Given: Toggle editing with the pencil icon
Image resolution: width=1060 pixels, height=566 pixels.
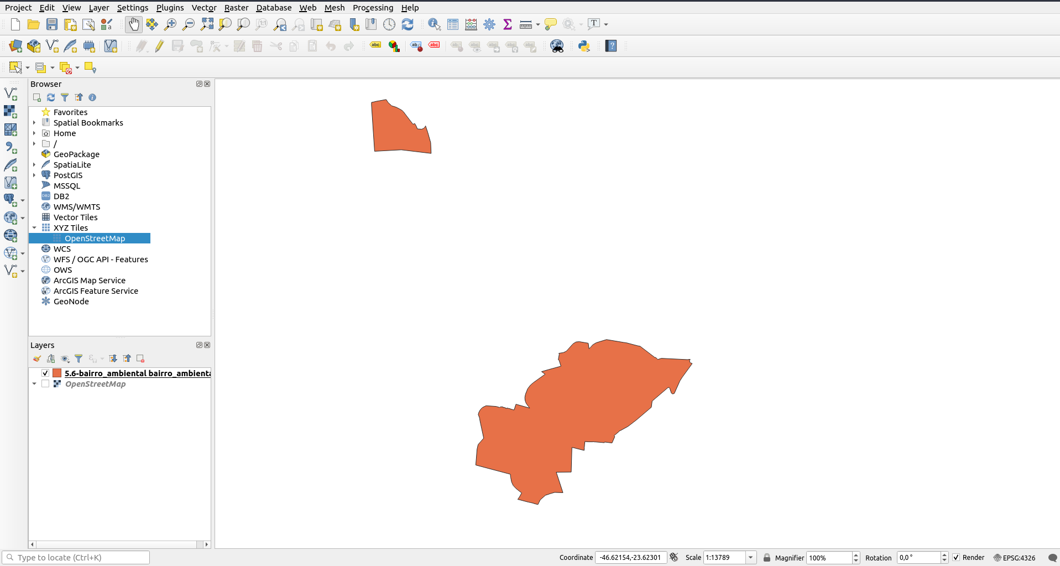Looking at the screenshot, I should [160, 46].
